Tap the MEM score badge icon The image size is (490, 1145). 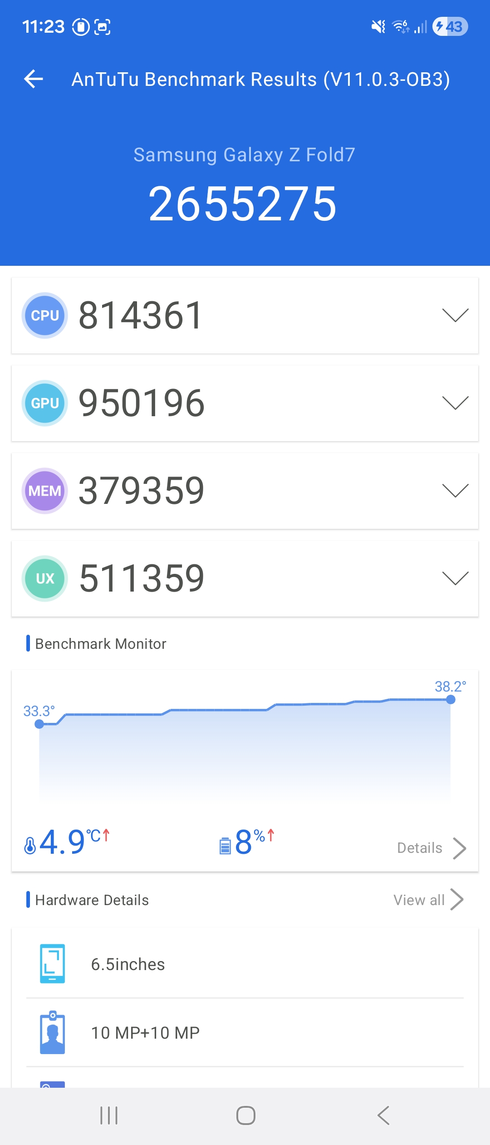pos(45,491)
